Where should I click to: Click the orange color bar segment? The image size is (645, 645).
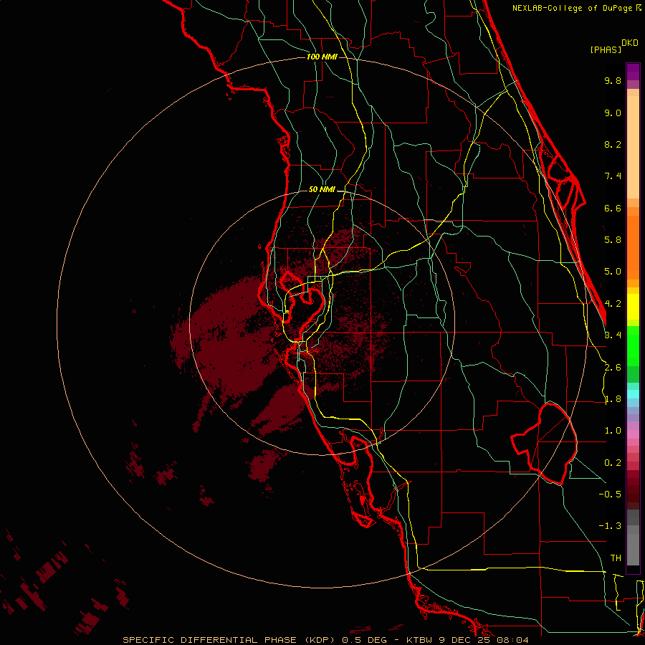pos(633,247)
